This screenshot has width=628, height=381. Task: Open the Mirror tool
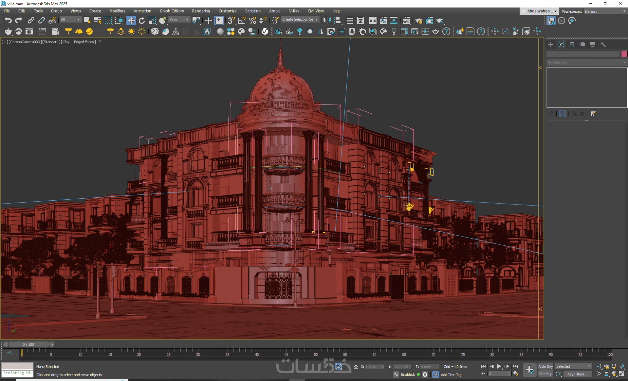pyautogui.click(x=326, y=21)
